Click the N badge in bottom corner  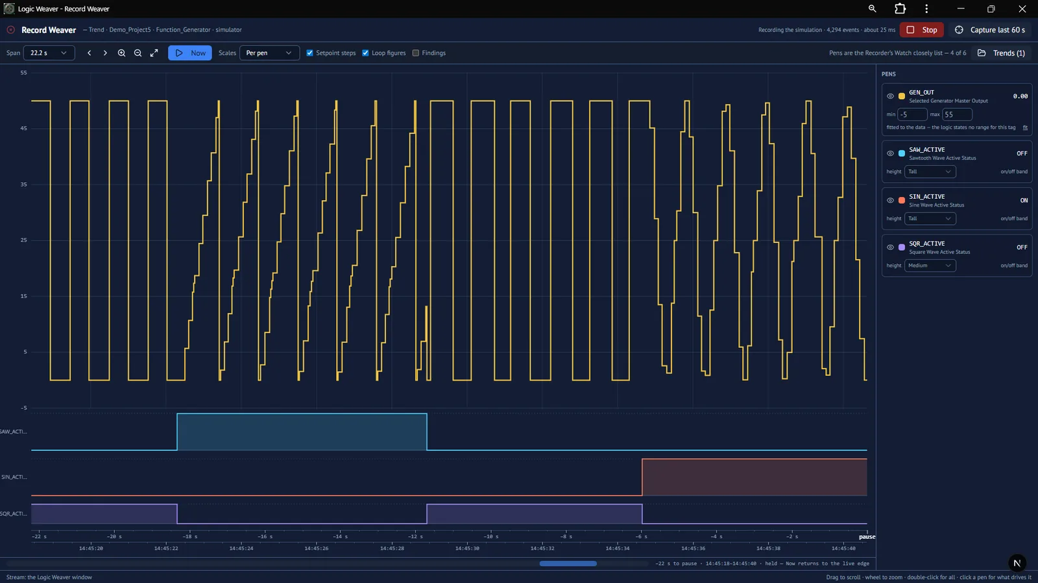(1017, 563)
